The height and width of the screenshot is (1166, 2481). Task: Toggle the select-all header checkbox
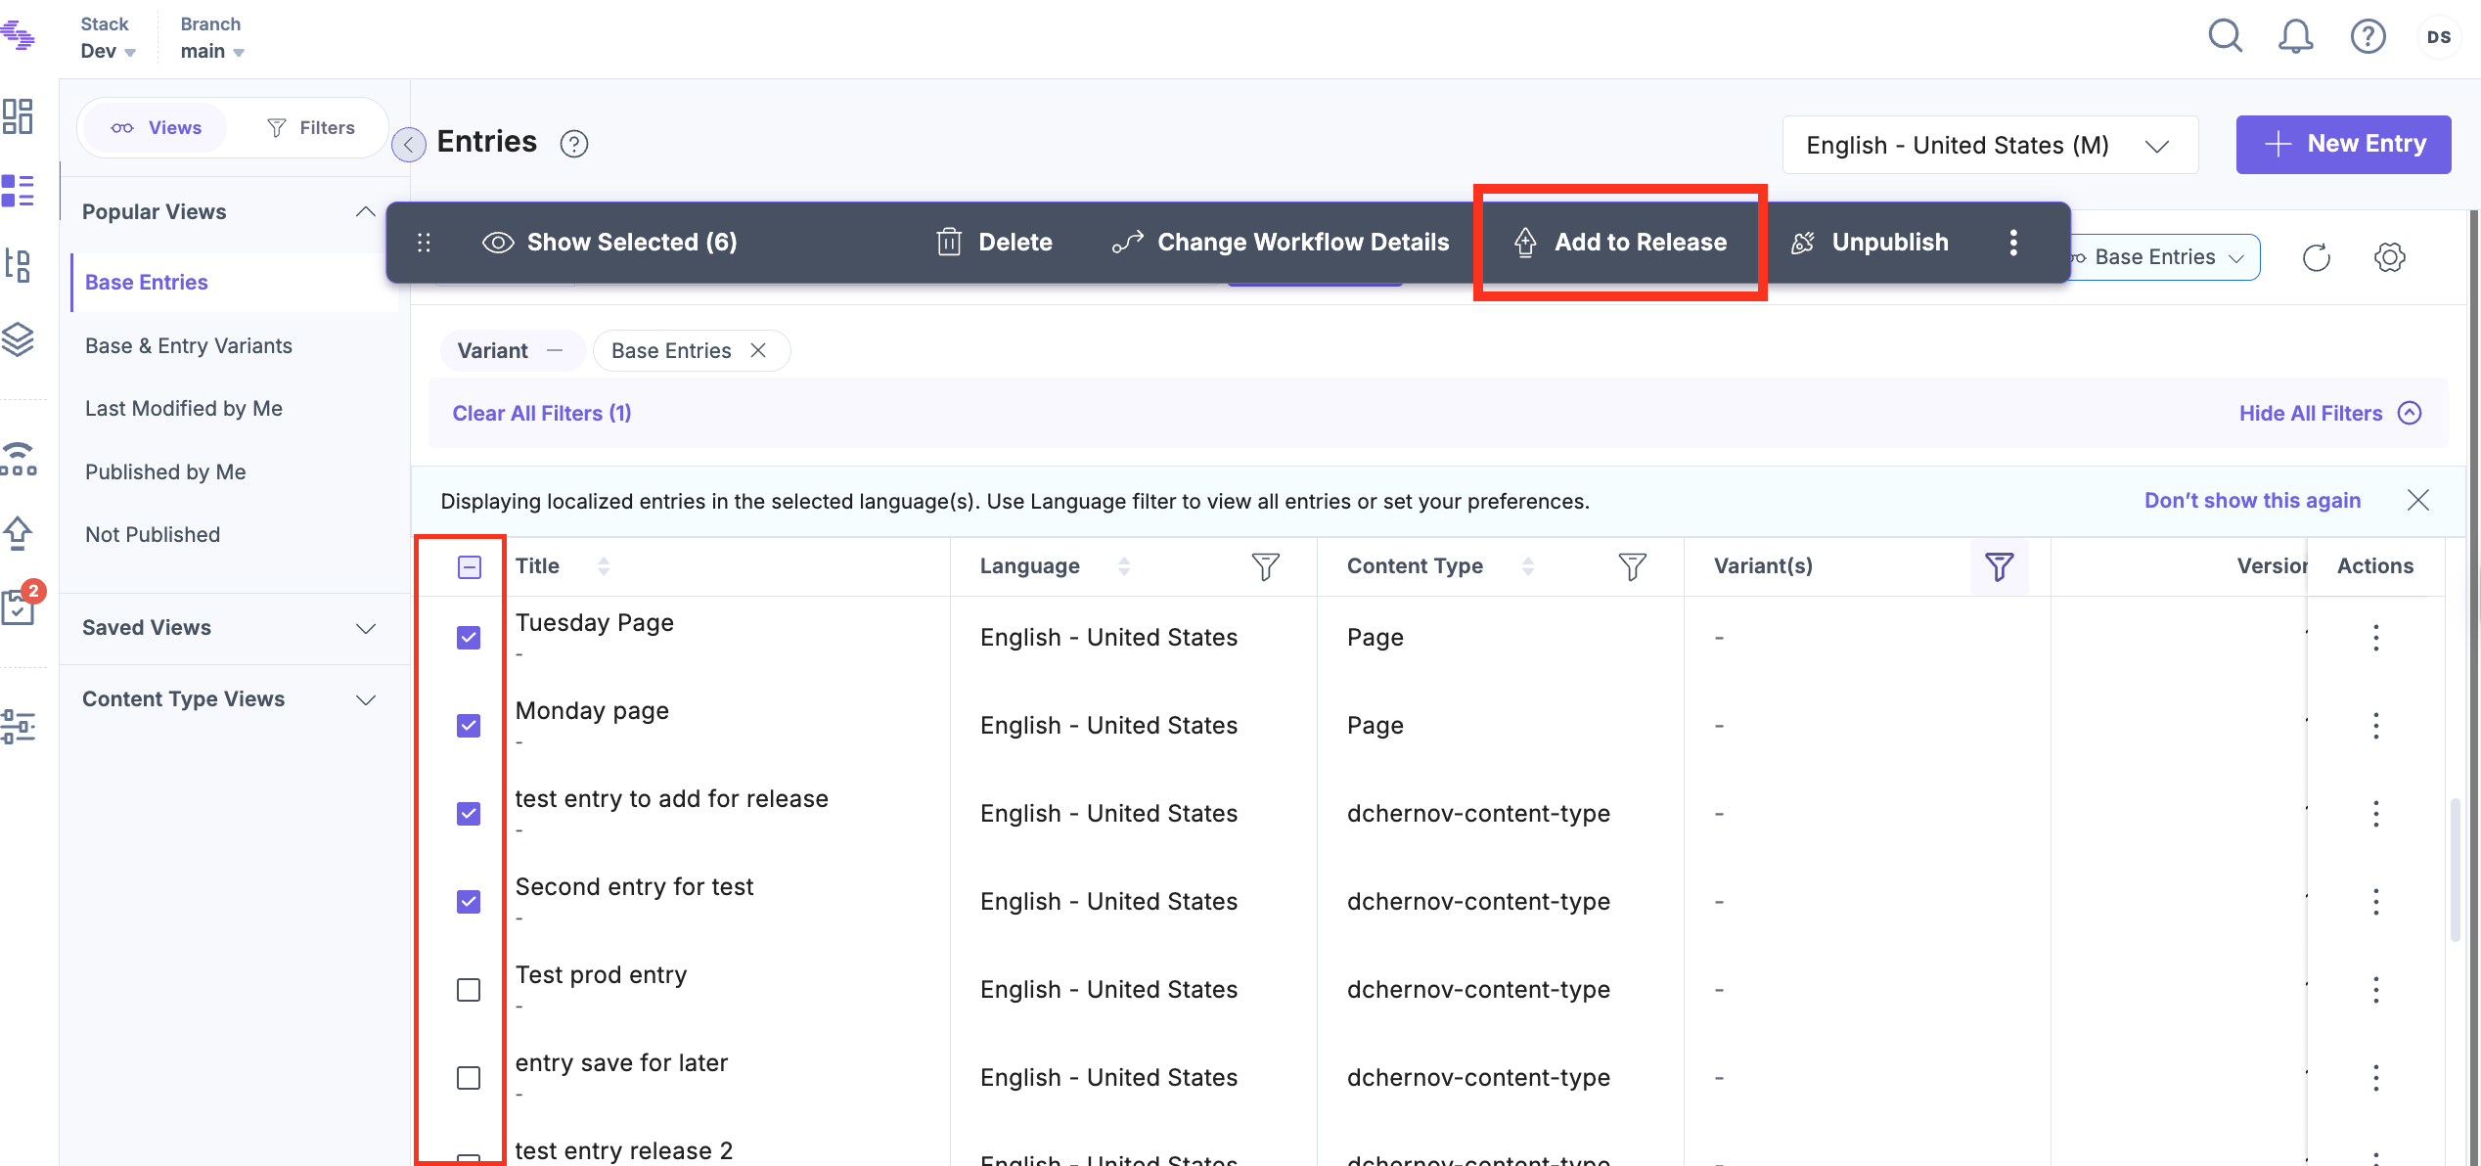[470, 567]
